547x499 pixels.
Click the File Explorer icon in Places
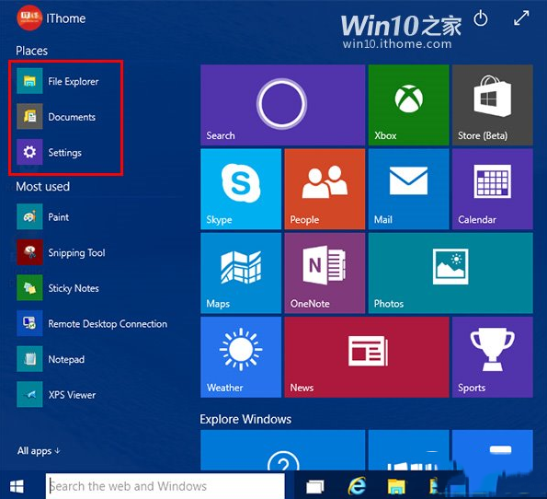tap(29, 81)
